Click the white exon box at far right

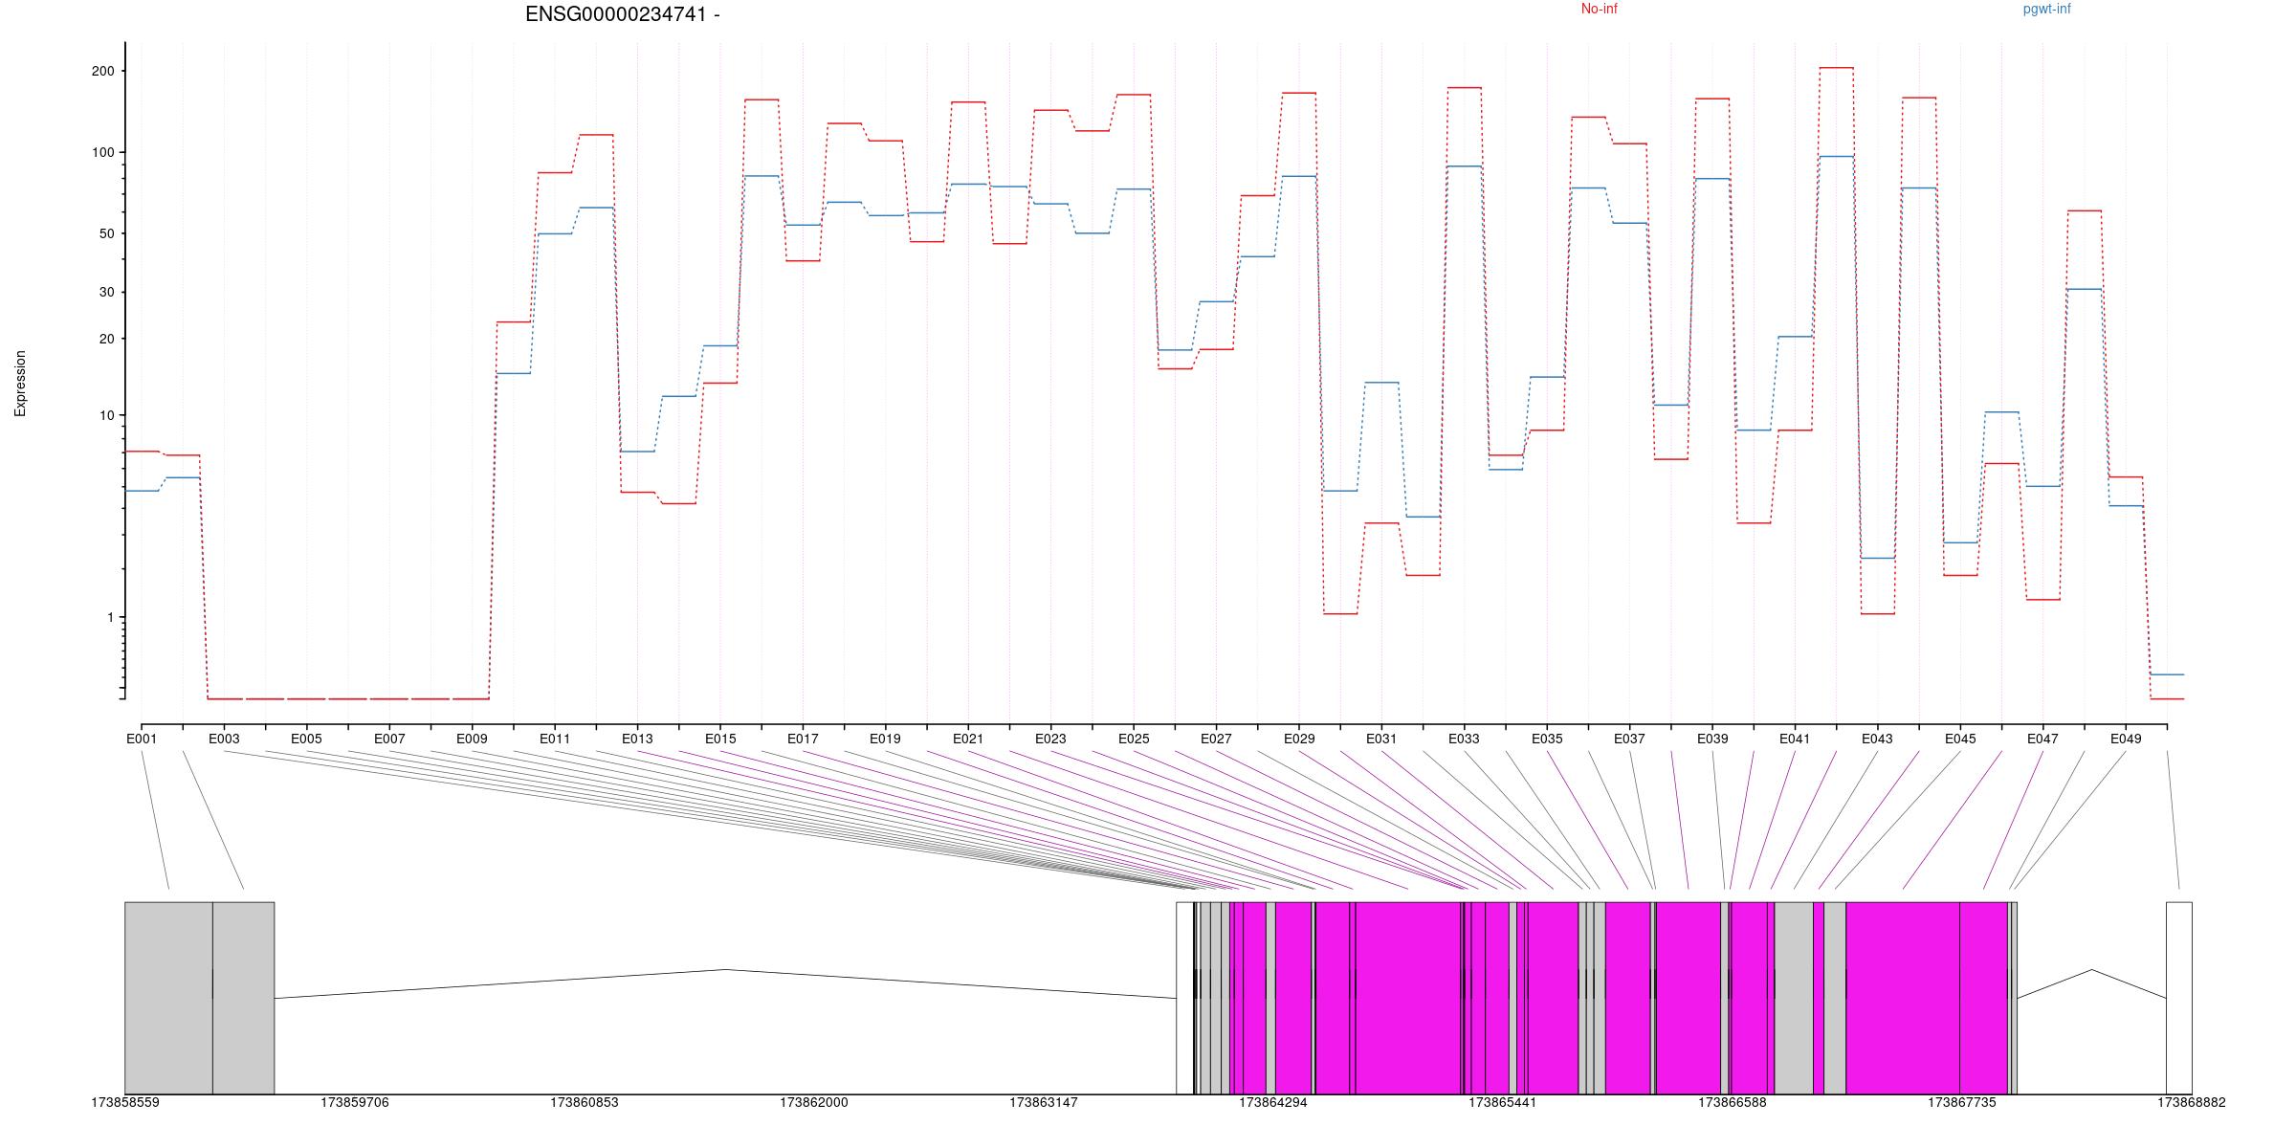(2178, 997)
